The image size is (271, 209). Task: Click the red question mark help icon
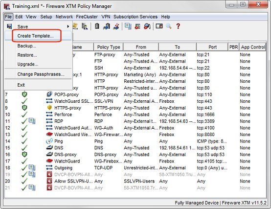178,26
